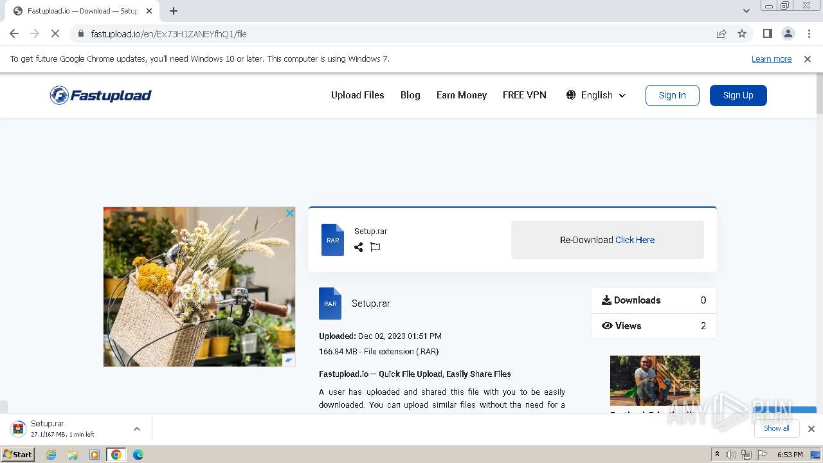Open the AdChoices icon on flower ad
This screenshot has height=463, width=823.
[289, 360]
